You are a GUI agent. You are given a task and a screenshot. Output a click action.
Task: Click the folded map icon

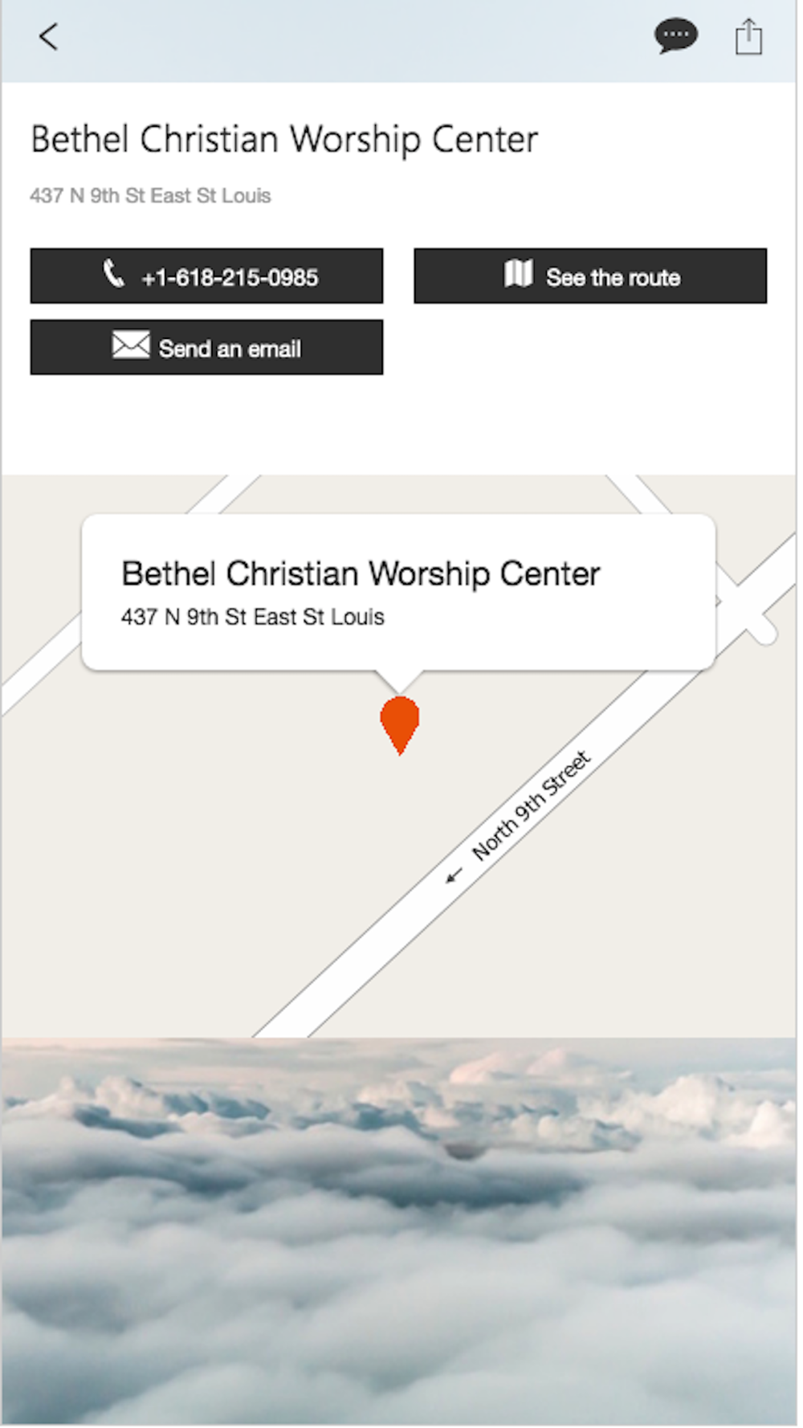coord(519,274)
